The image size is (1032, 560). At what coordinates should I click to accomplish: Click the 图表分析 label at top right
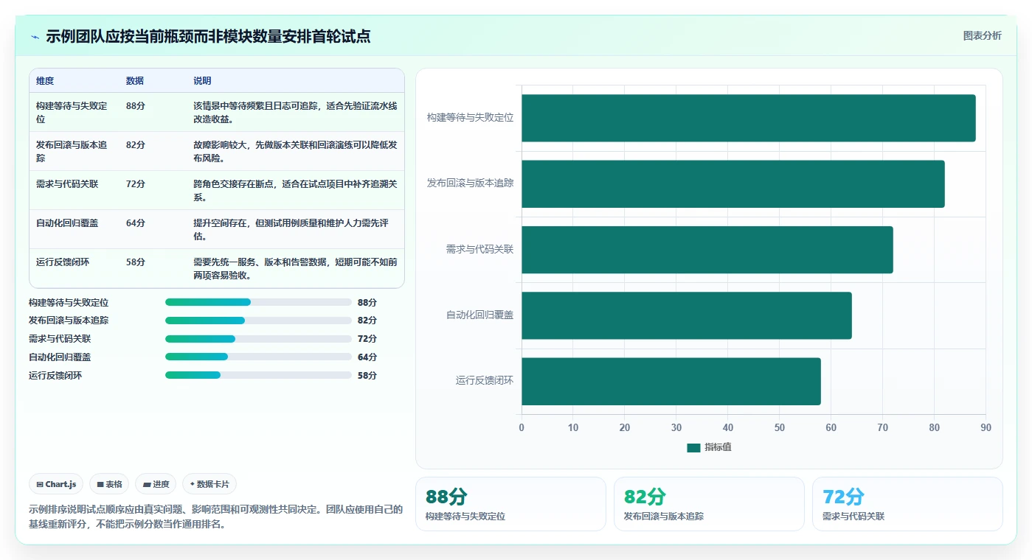tap(982, 35)
